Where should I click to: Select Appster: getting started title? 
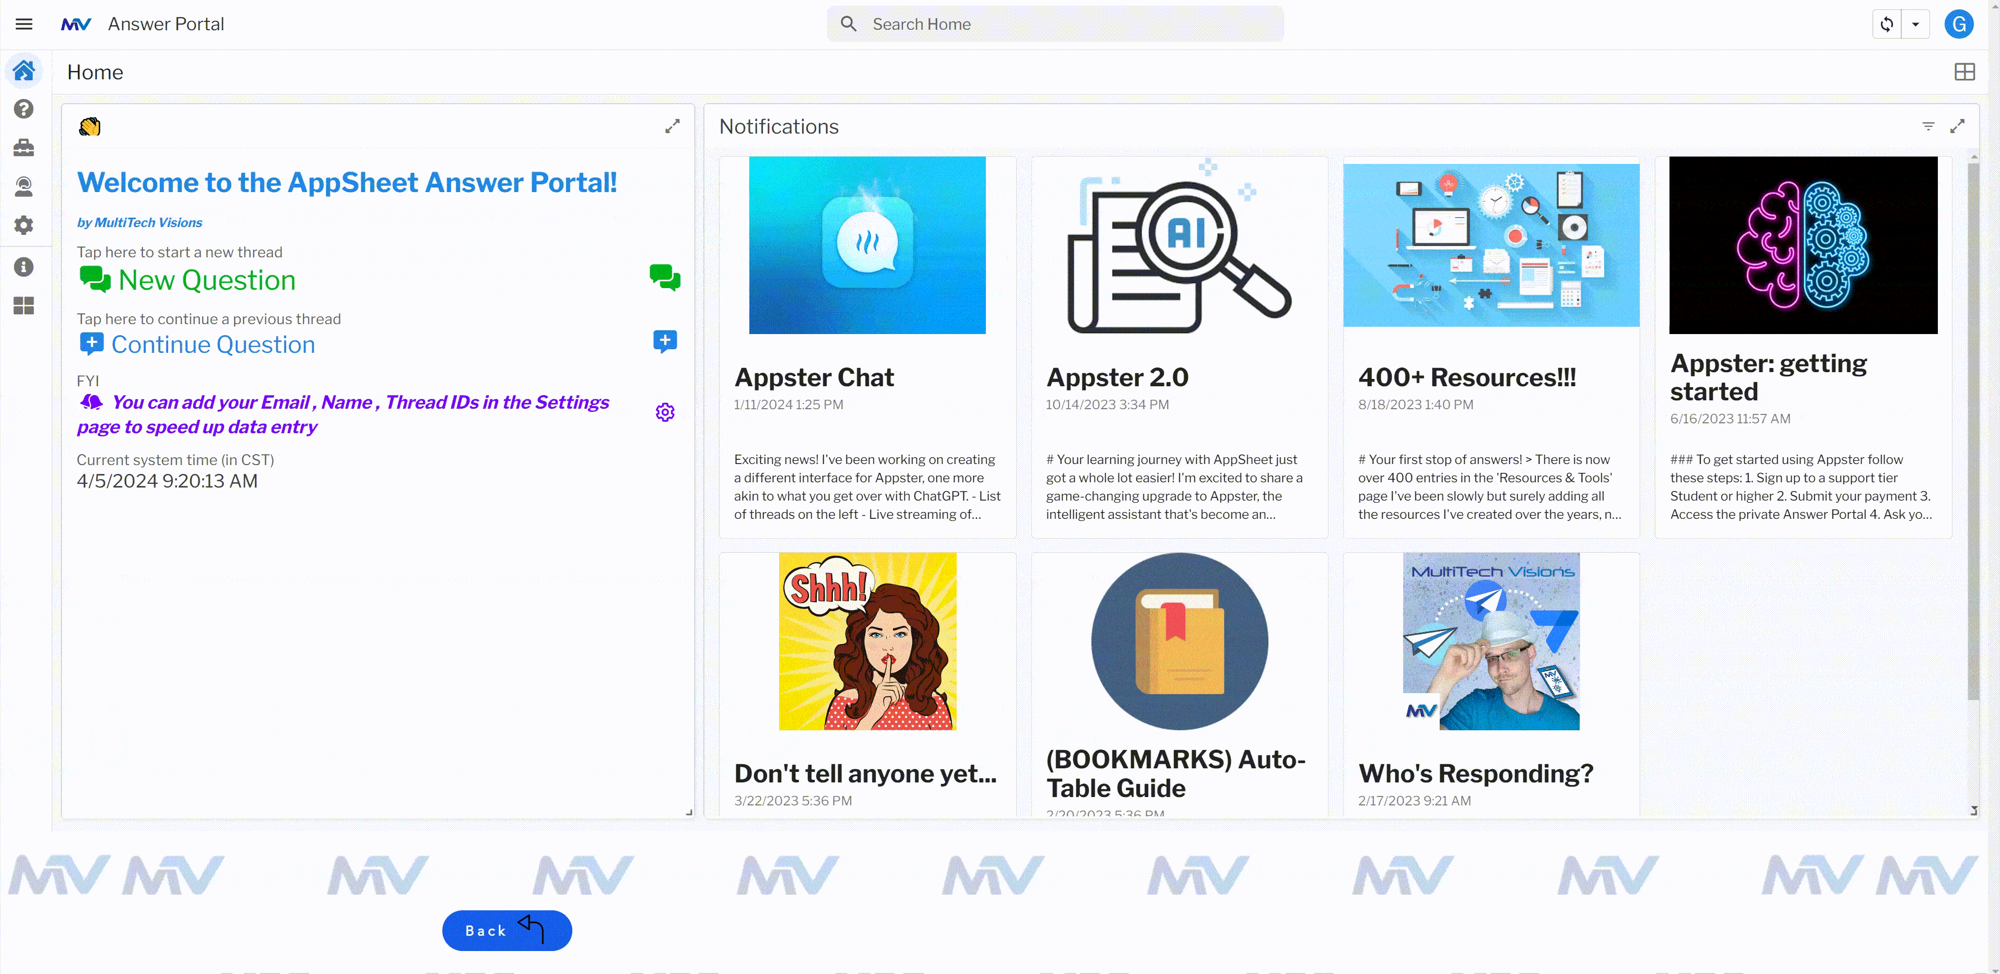pyautogui.click(x=1769, y=377)
